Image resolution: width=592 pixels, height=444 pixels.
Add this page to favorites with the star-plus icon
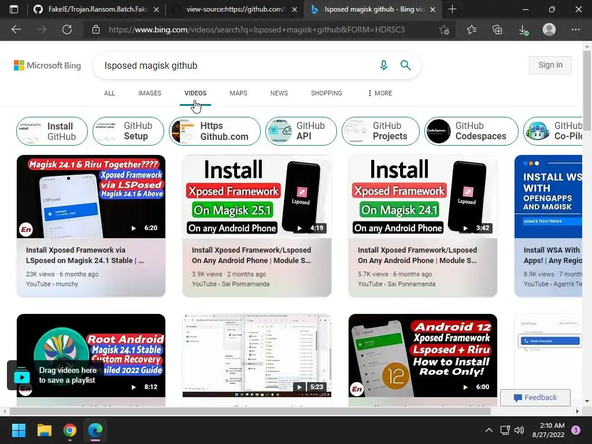[x=445, y=29]
